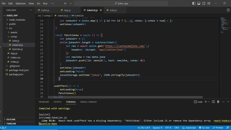
Task: Split the editor to the right
Action: click(x=228, y=10)
